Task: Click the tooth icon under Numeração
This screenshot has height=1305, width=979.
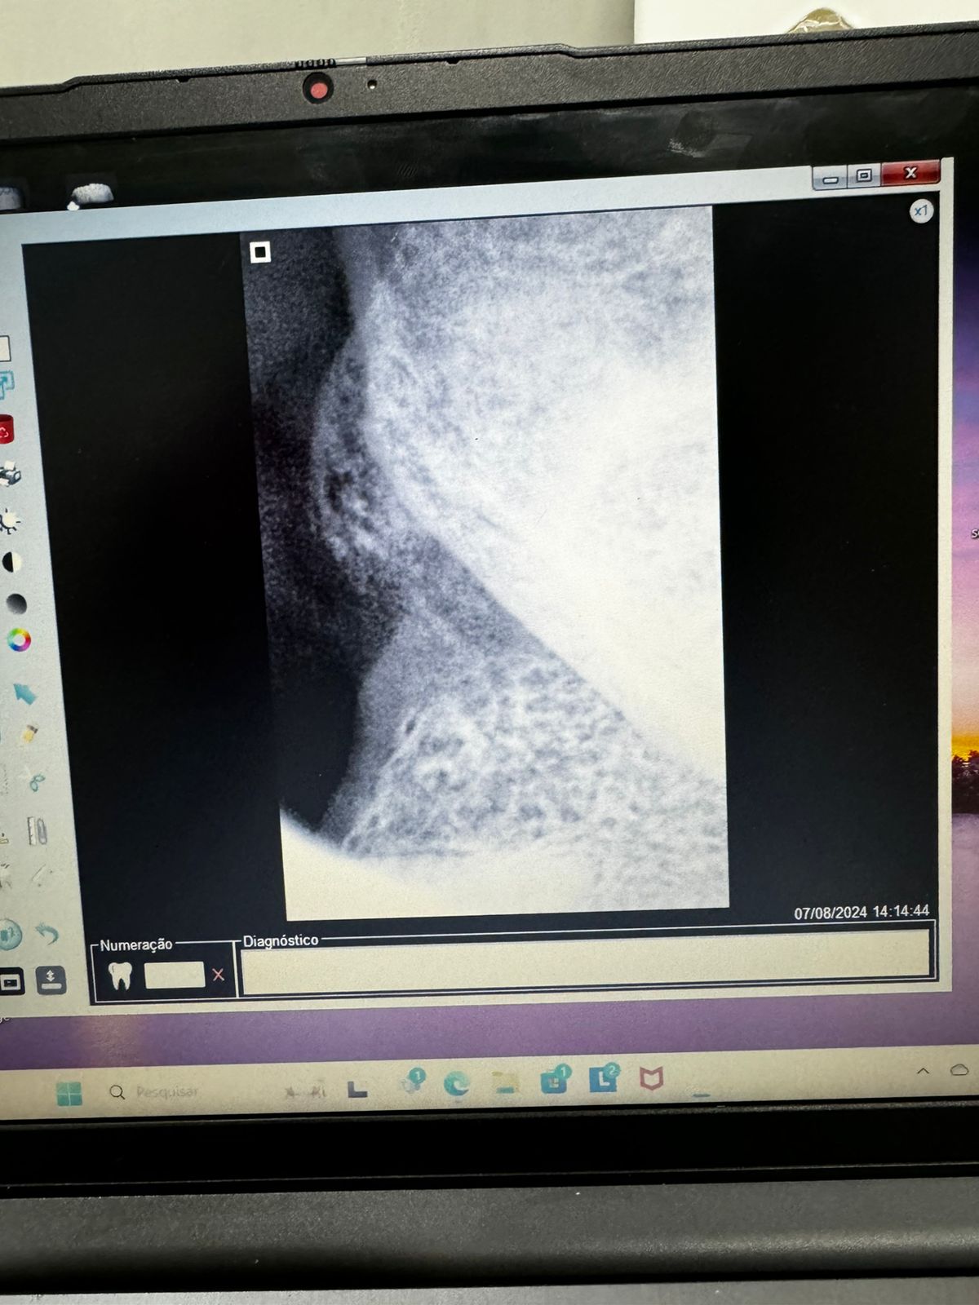Action: click(x=120, y=975)
